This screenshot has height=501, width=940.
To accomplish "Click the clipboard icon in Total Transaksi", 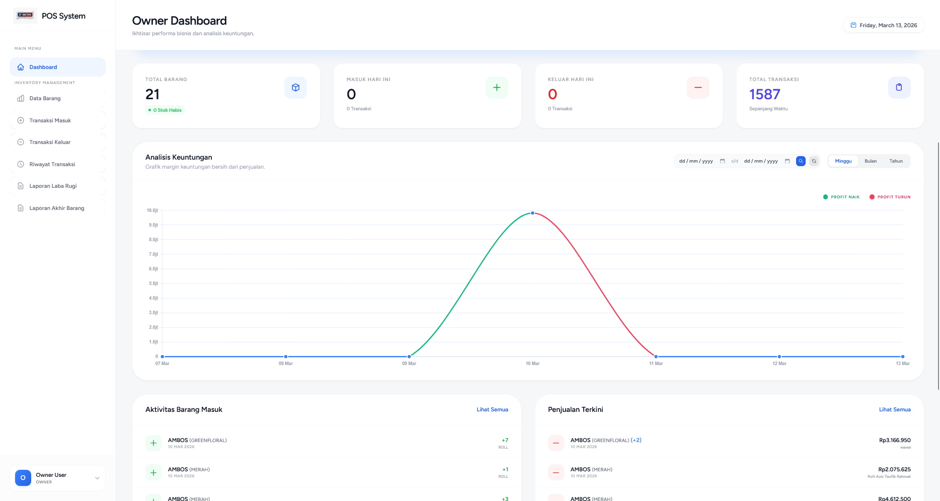I will [x=899, y=88].
